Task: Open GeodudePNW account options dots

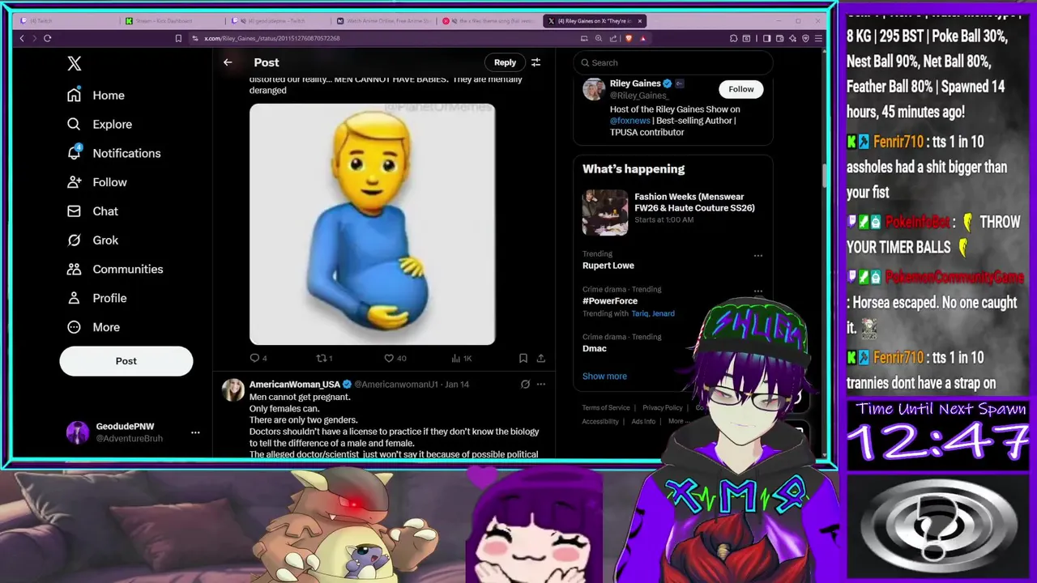Action: coord(195,432)
